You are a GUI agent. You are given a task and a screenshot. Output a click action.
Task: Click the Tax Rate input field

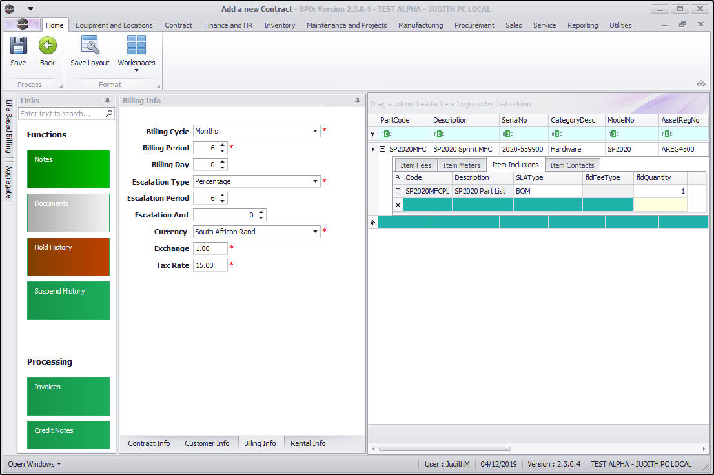(210, 265)
